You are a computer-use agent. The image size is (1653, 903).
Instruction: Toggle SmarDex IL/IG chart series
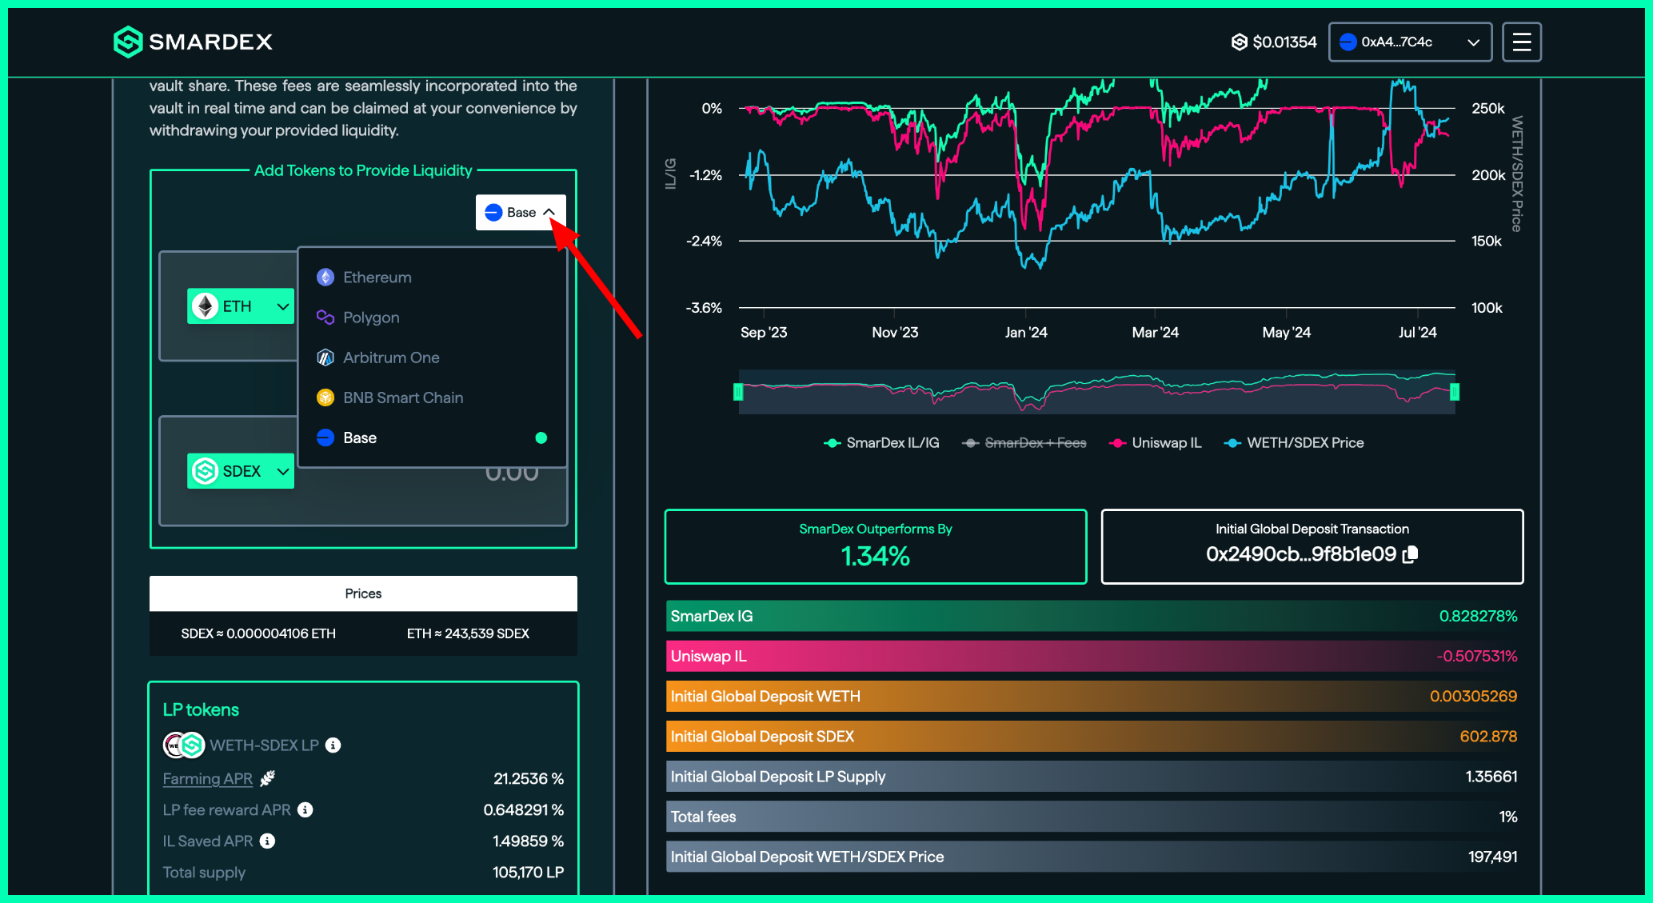(881, 443)
